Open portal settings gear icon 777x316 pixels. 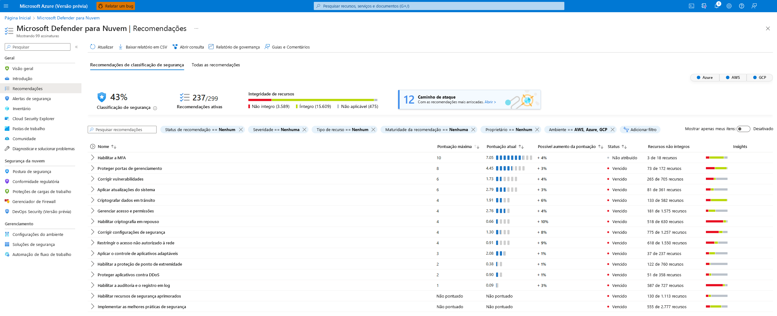point(729,6)
